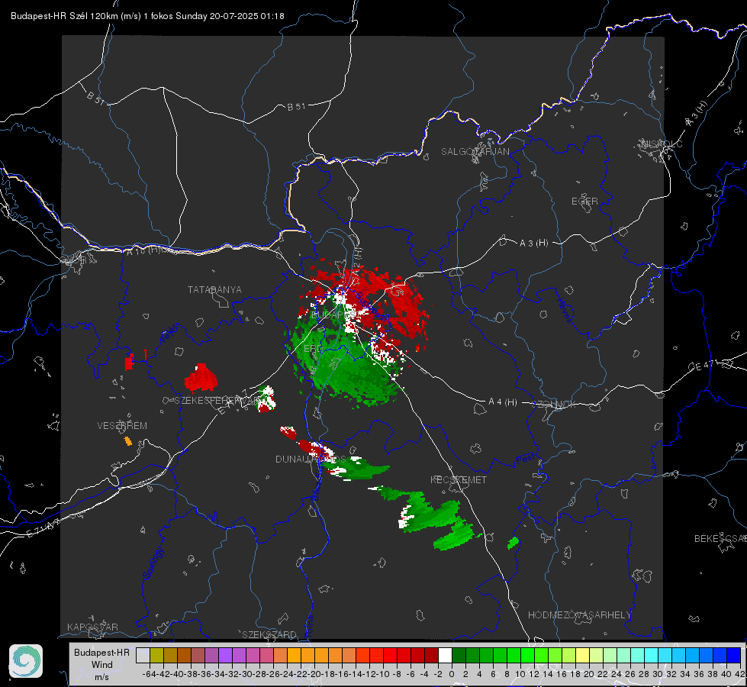Click the dark red swatch between -4 and -2
747x687 pixels.
tap(431, 656)
